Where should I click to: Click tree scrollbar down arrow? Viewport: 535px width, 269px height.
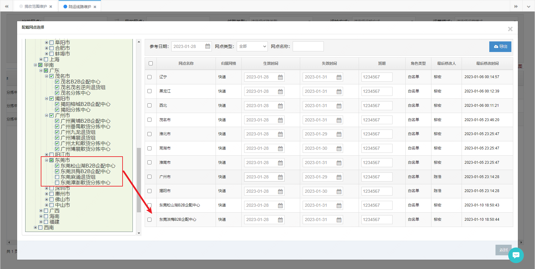pos(139,233)
